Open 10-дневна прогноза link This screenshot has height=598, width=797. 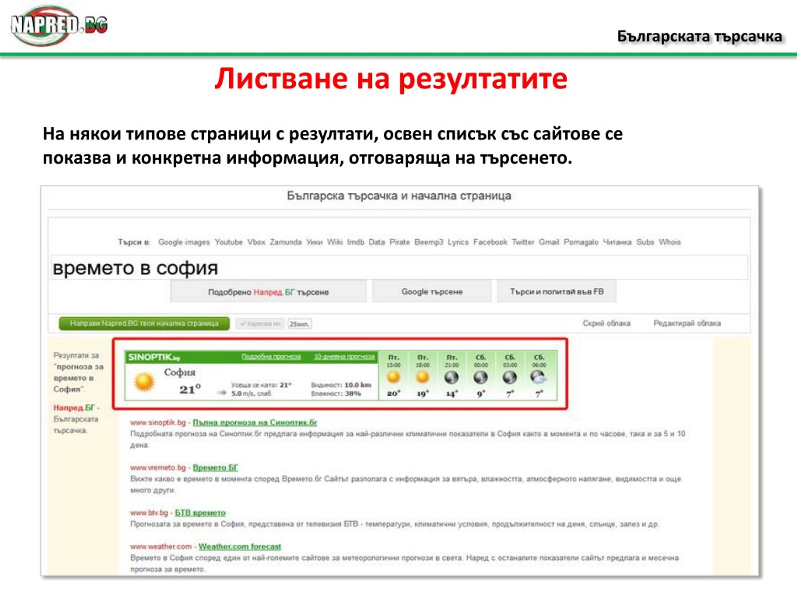[x=344, y=357]
